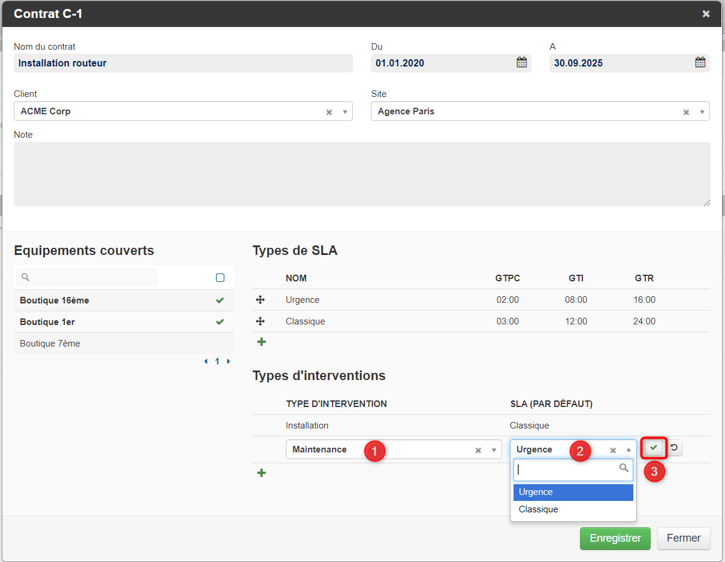The width and height of the screenshot is (725, 562).
Task: Click the GTR column header
Action: coord(645,278)
